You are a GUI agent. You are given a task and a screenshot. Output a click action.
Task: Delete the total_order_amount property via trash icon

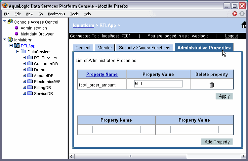[212, 85]
